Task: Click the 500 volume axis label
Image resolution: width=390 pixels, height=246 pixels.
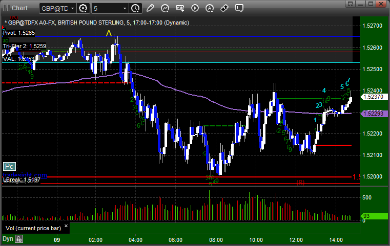Action: [367, 197]
